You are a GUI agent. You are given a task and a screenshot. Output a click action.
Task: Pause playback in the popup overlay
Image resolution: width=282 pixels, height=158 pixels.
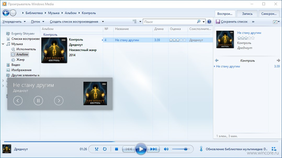(38, 100)
